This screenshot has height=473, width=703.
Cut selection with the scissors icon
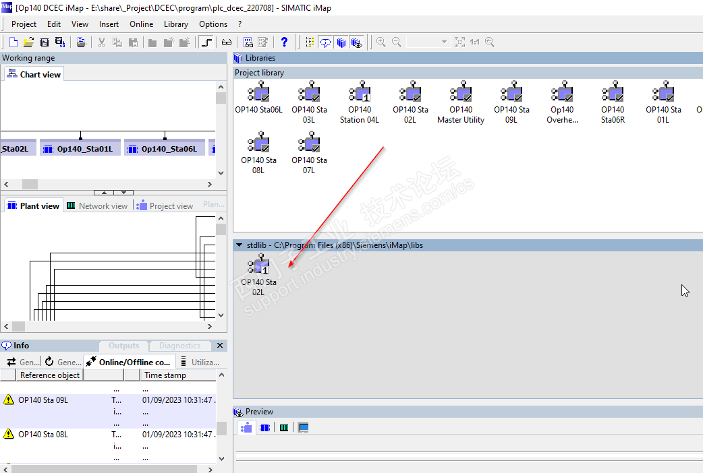coord(102,42)
